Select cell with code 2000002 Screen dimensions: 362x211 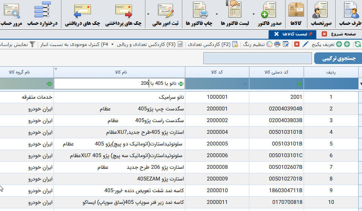point(217,121)
